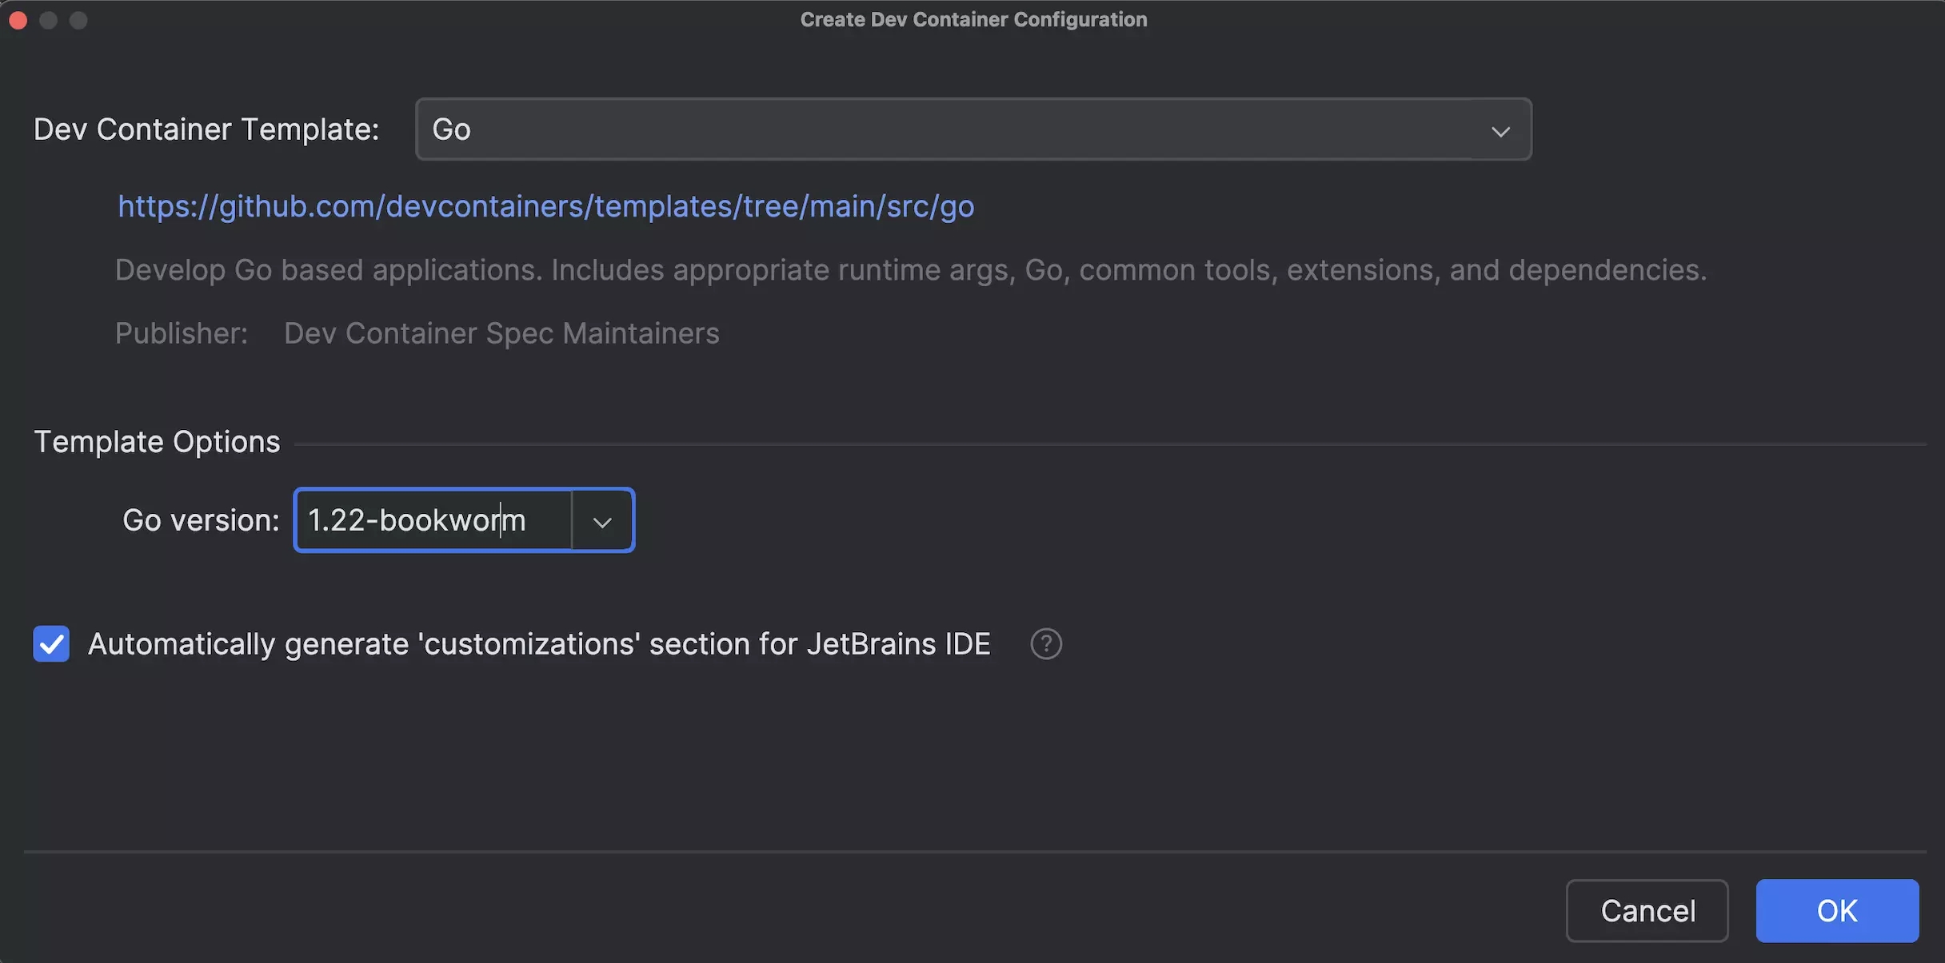Click the 'Develop Go based applications' description
Image resolution: width=1945 pixels, height=963 pixels.
pos(910,270)
